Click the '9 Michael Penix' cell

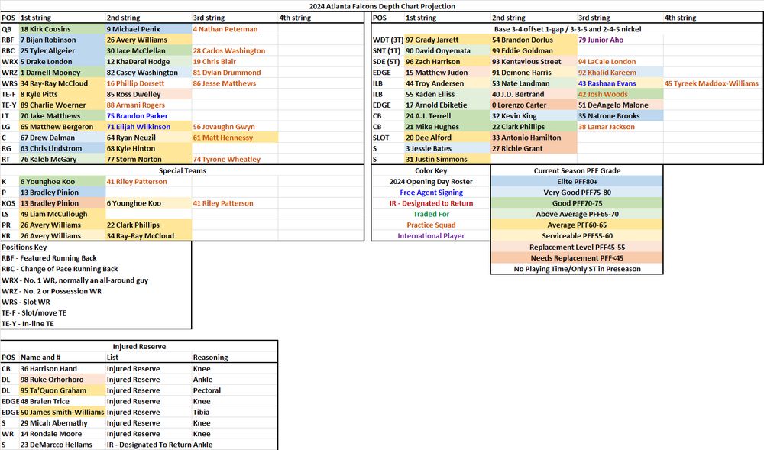149,29
